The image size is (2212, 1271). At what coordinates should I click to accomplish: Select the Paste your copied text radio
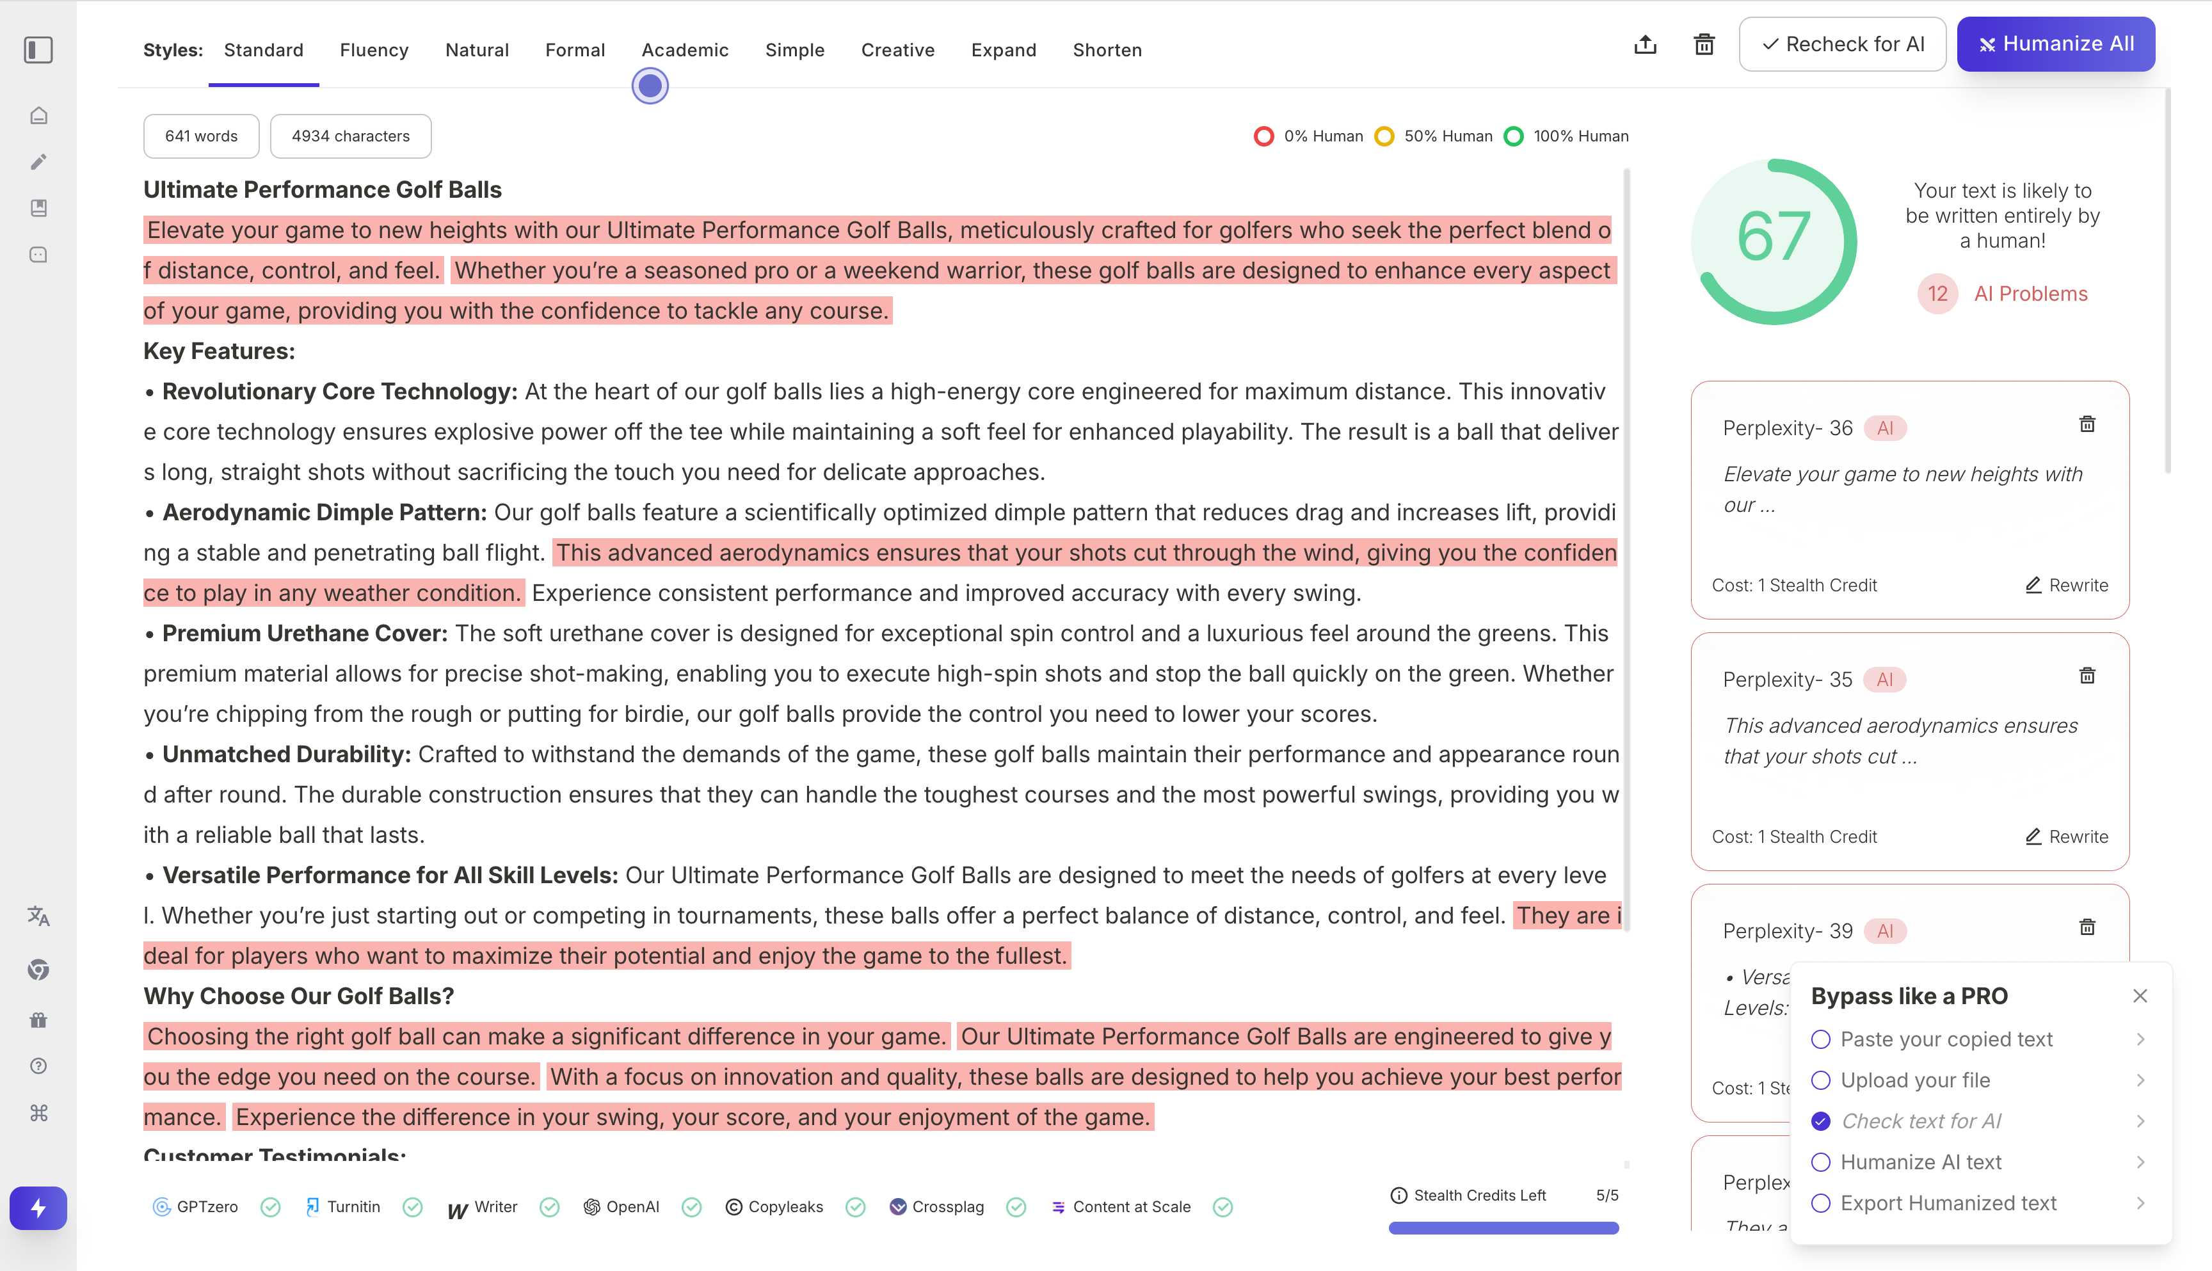pos(1820,1039)
